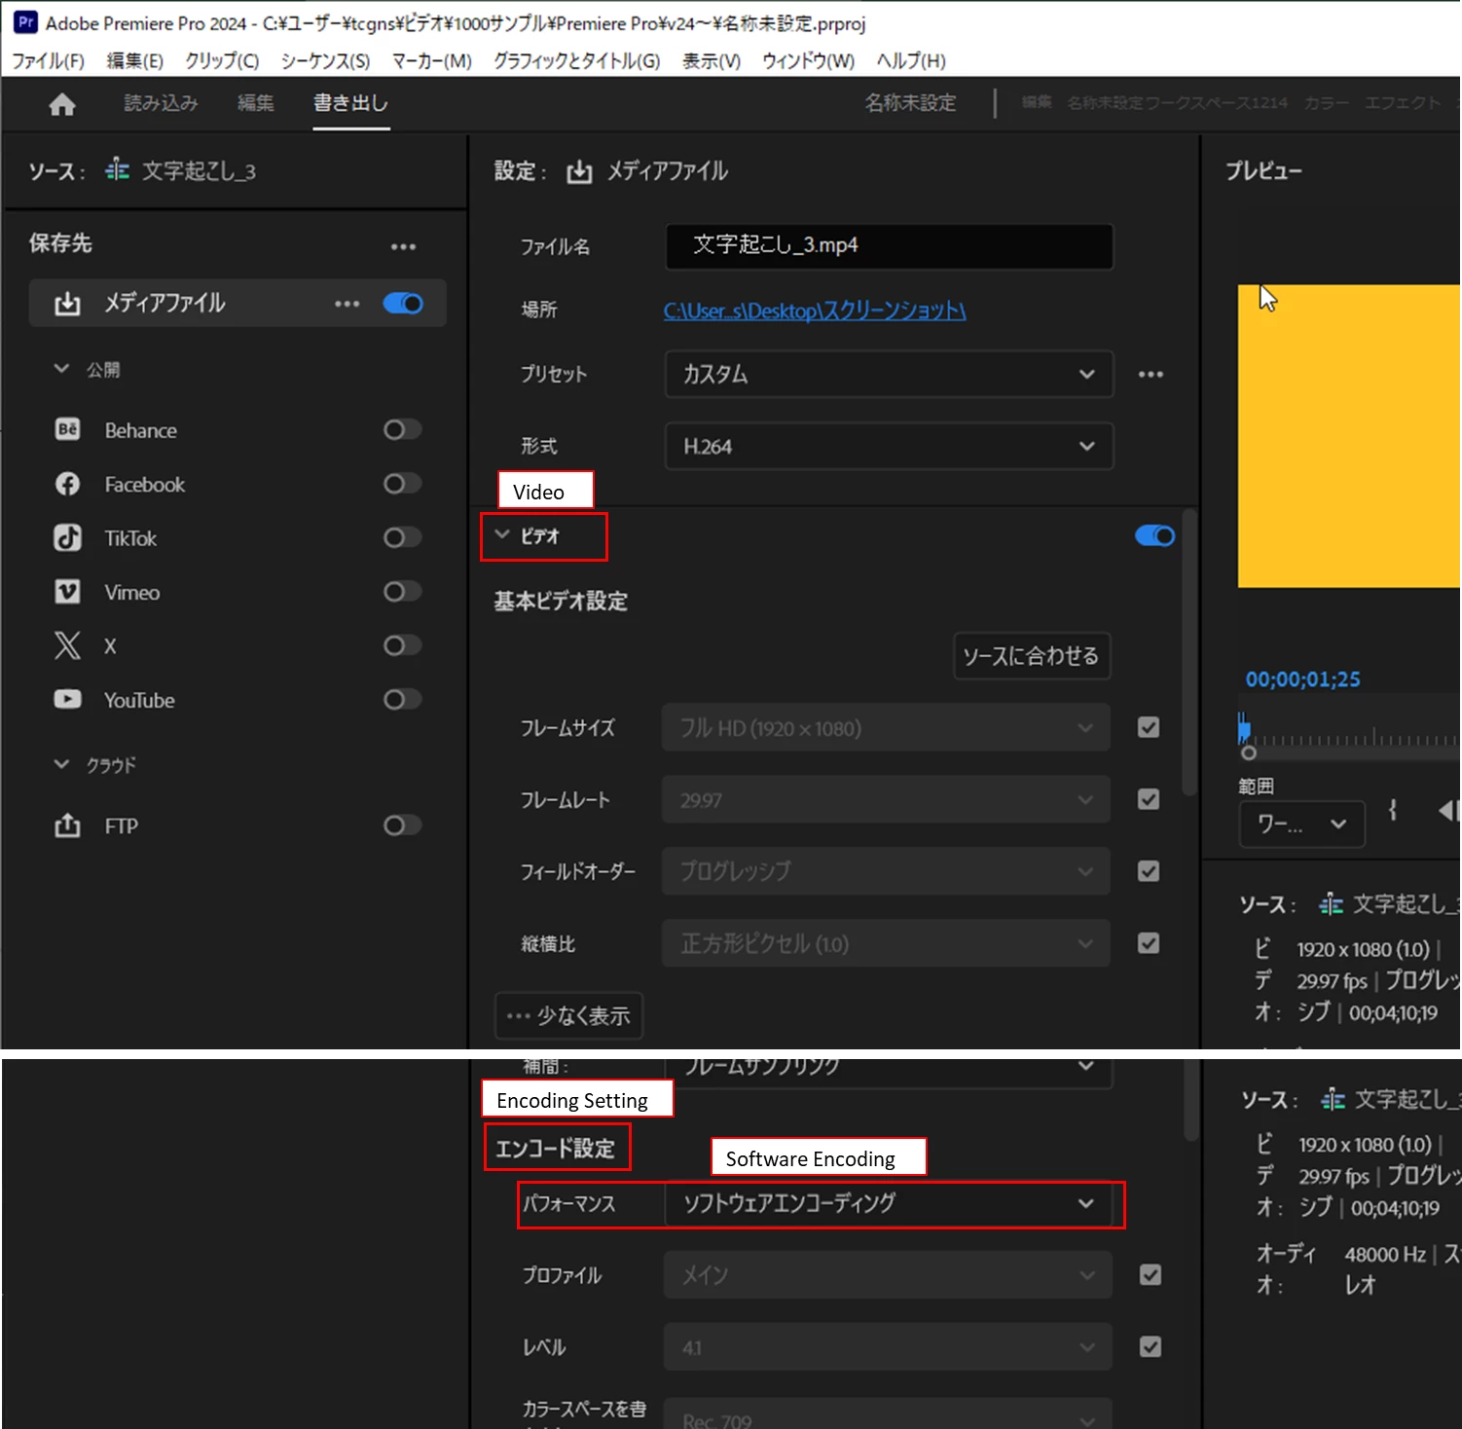Set the in point bracket in preview
The width and height of the screenshot is (1462, 1429).
[1393, 810]
